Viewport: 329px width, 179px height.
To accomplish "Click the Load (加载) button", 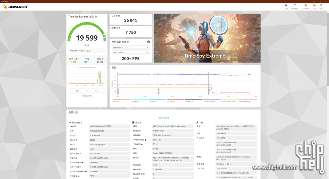I will pyautogui.click(x=77, y=91).
